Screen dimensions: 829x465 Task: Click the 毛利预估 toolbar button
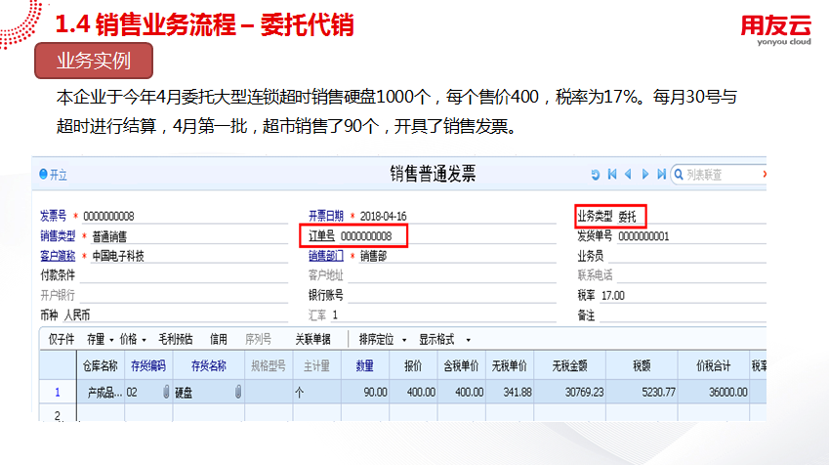(x=176, y=340)
